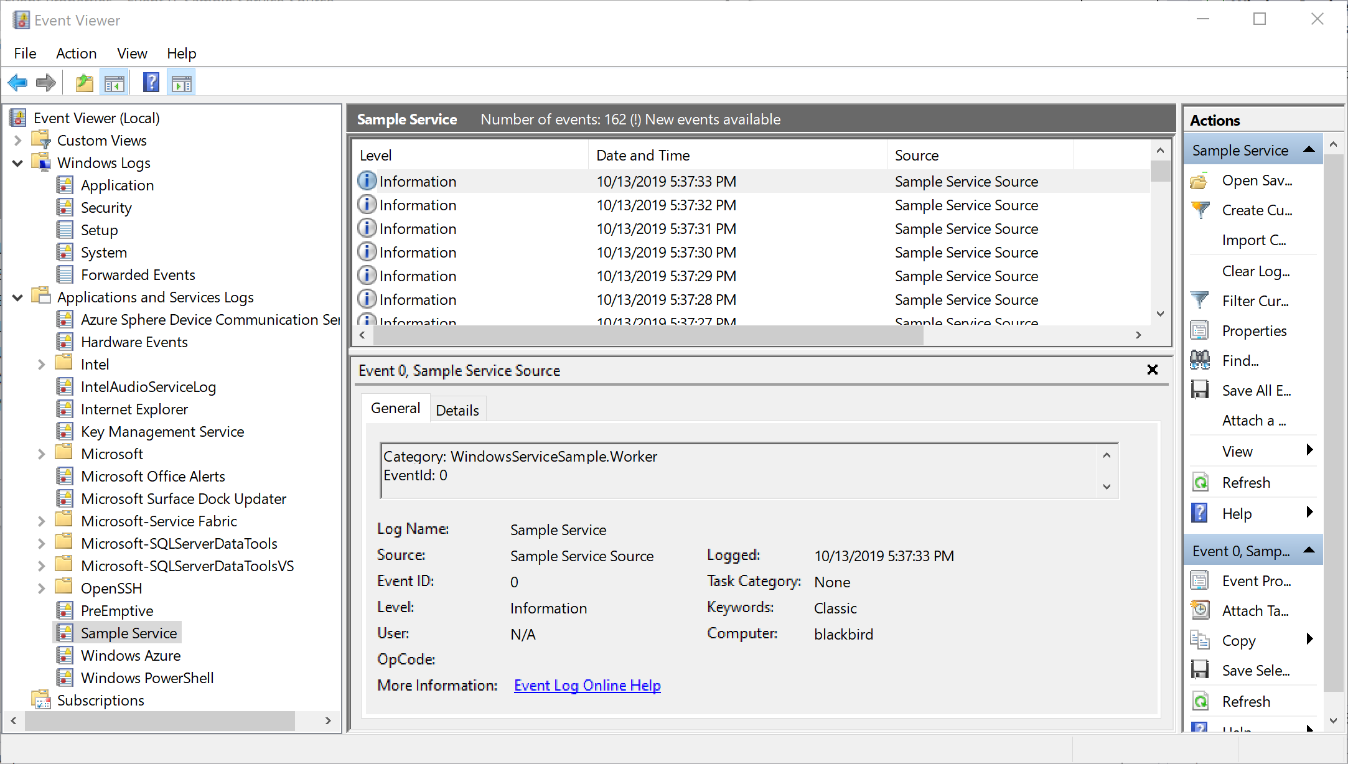The image size is (1348, 764).
Task: Expand the Microsoft-SQLServerDataTools node
Action: (42, 544)
